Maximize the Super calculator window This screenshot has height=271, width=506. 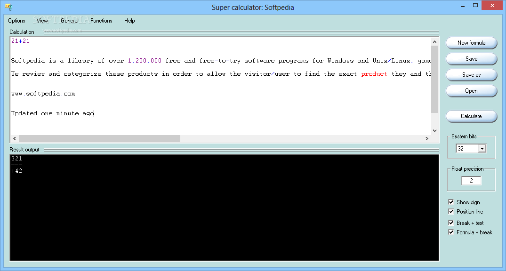[475, 5]
